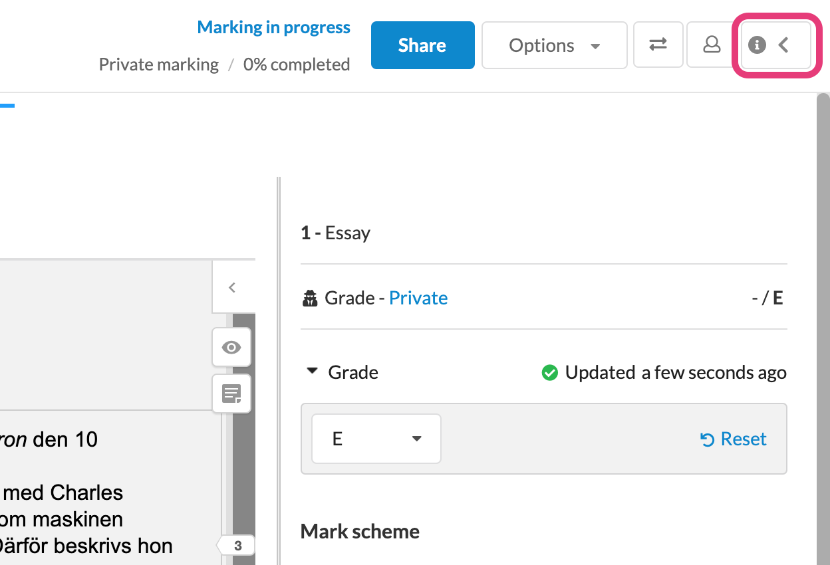Click the Marking in progress status link
The image size is (830, 565).
[273, 28]
